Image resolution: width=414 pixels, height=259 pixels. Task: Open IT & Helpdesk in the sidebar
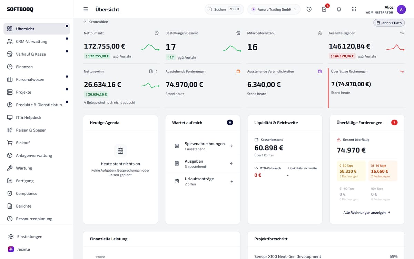37,117
